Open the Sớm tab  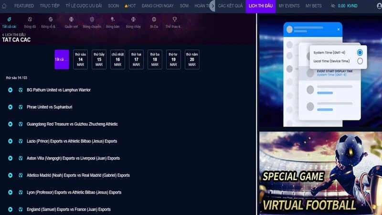pos(184,6)
